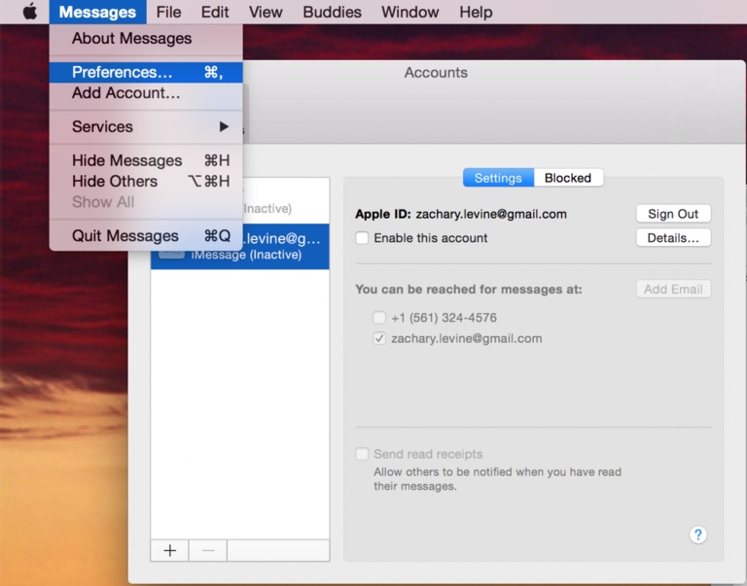Screen dimensions: 747x586
Task: Choose About Messages
Action: click(146, 39)
